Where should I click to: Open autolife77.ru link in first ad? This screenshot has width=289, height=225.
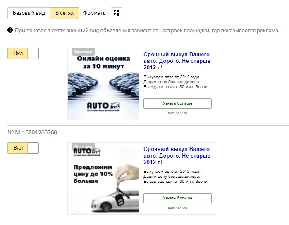(x=177, y=113)
